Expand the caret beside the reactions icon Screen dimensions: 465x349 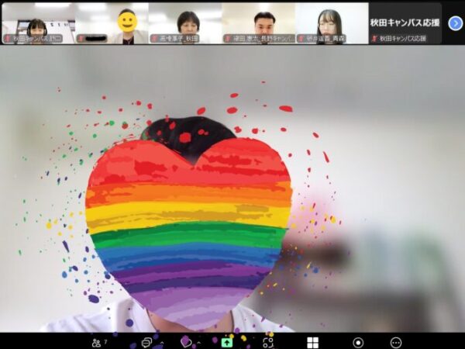[x=198, y=342]
